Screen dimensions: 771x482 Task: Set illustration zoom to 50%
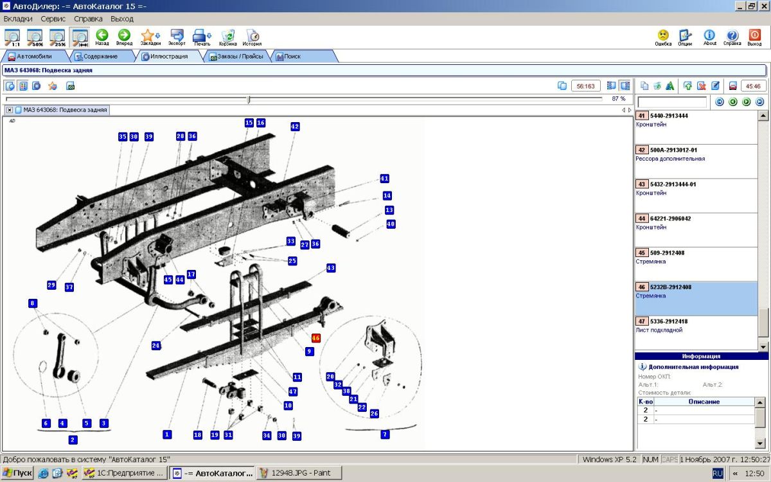(x=35, y=37)
